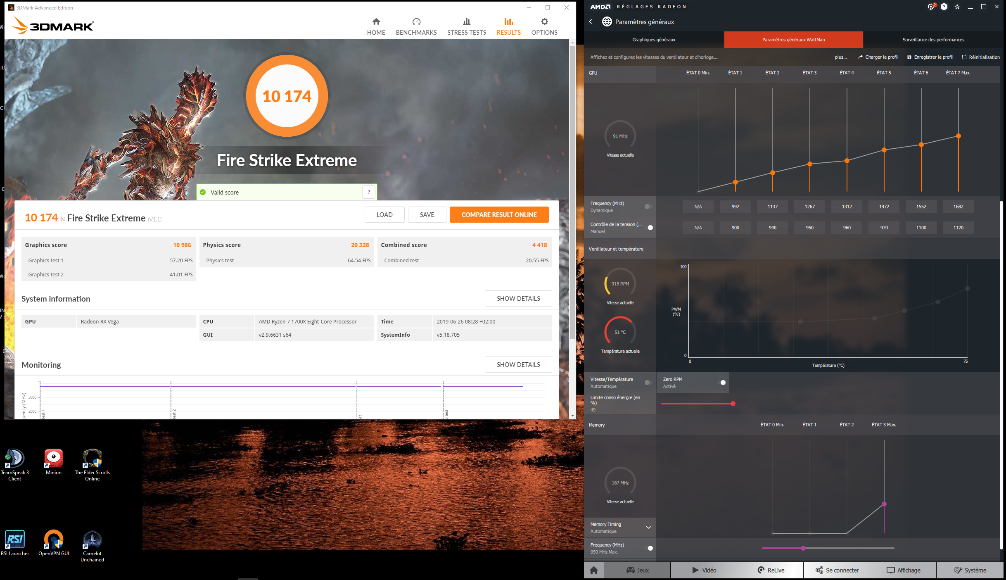Expand Memory Timing dropdown
Viewport: 1006px width, 580px height.
pyautogui.click(x=648, y=528)
